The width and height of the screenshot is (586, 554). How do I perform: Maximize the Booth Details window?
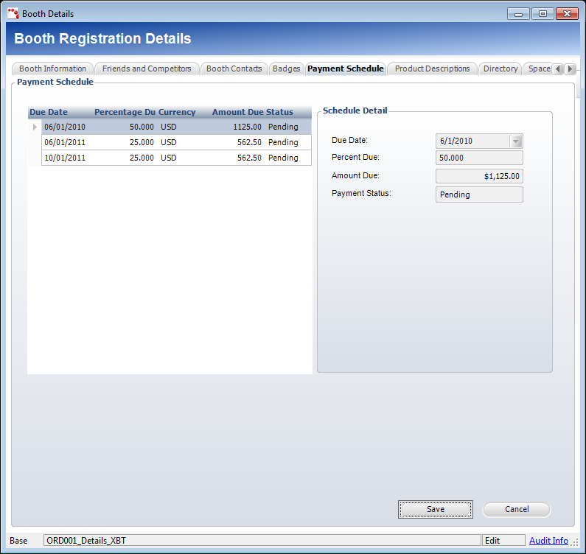(x=543, y=14)
